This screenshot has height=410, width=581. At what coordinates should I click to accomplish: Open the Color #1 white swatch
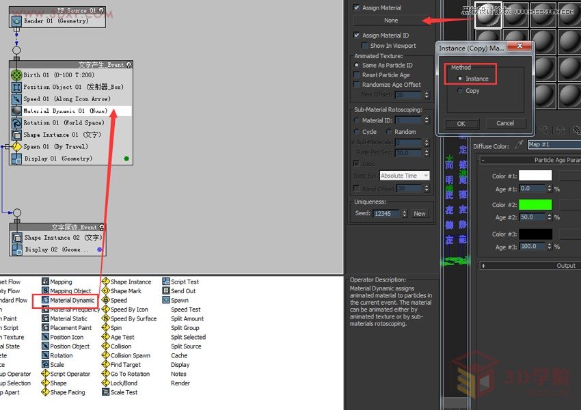535,176
